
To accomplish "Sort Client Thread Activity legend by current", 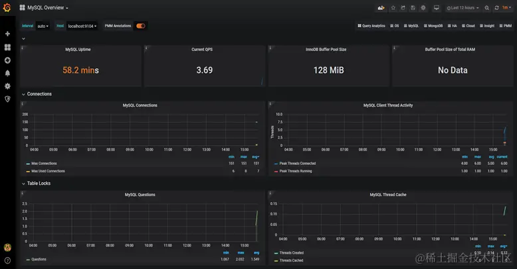I will coord(502,157).
